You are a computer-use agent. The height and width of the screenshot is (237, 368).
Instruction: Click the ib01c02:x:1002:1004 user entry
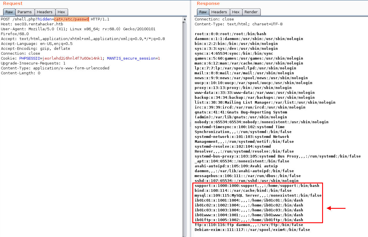(x=249, y=205)
